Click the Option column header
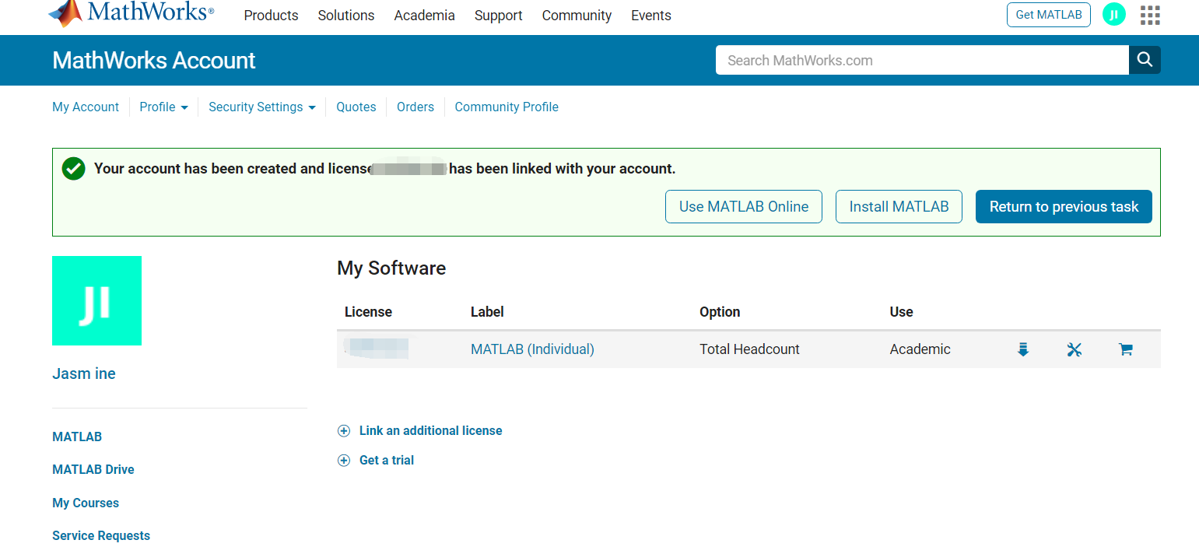This screenshot has height=554, width=1199. [x=720, y=312]
